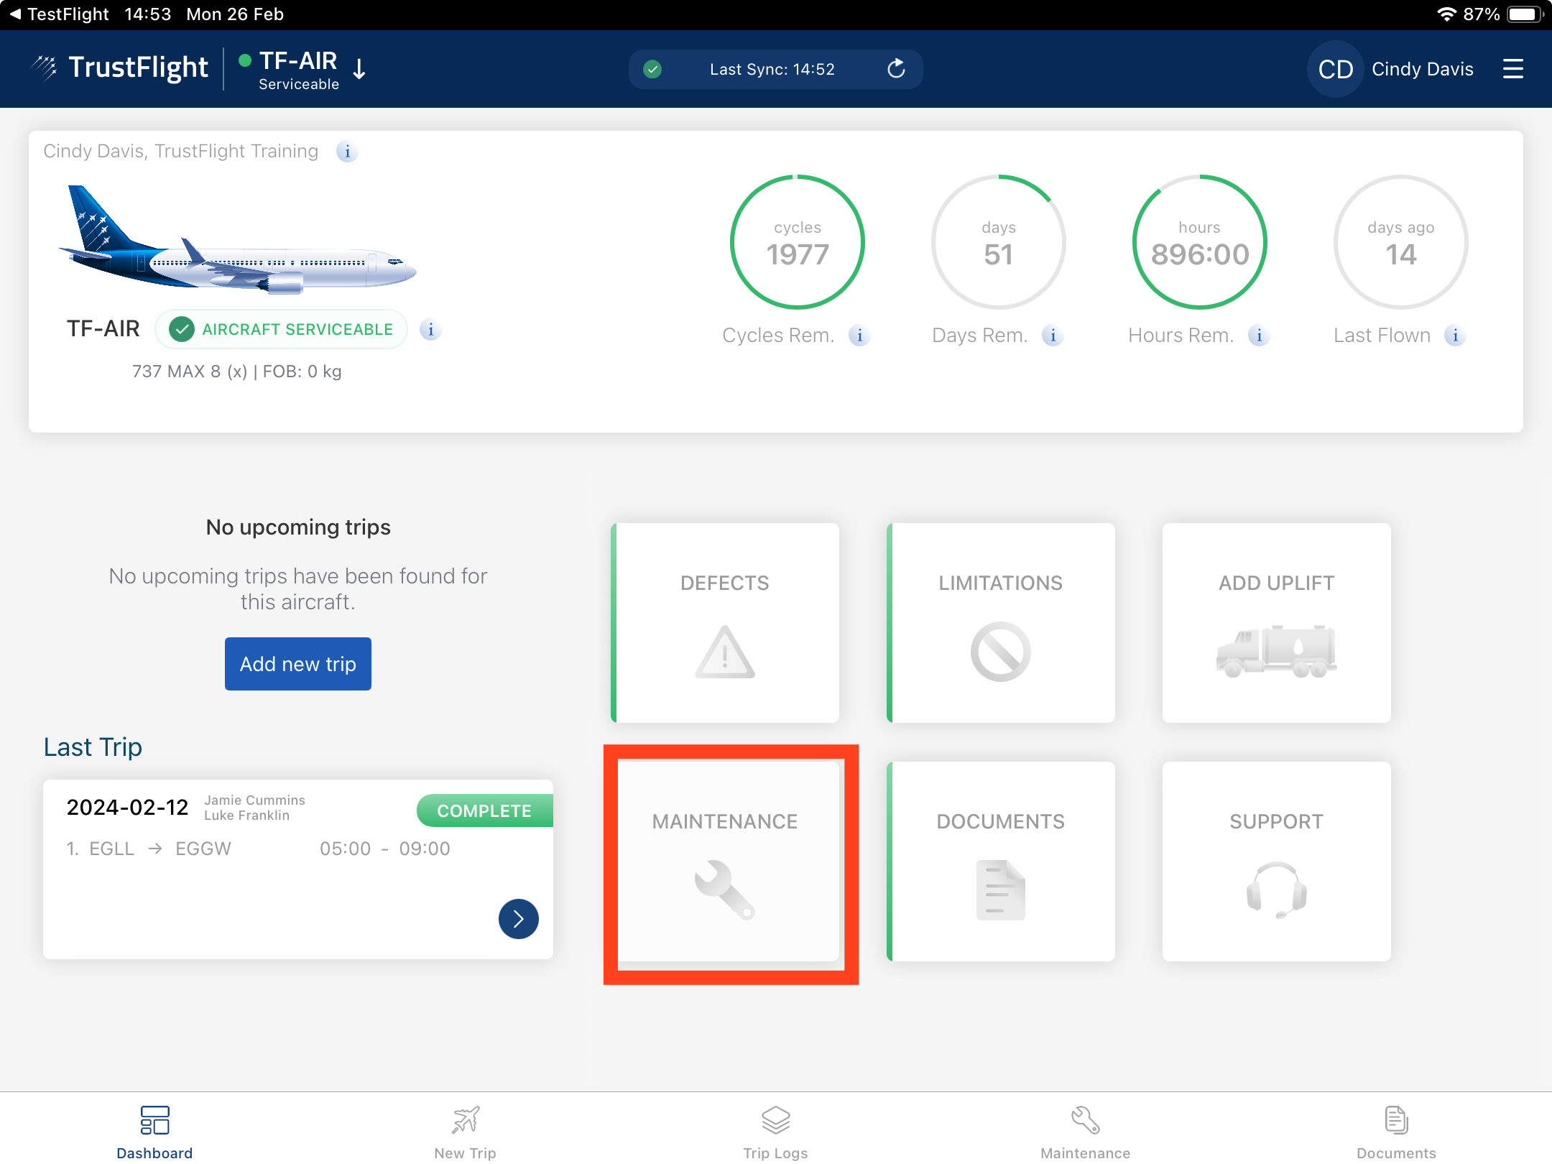
Task: Tap the battery indicator in status bar
Action: click(1525, 14)
